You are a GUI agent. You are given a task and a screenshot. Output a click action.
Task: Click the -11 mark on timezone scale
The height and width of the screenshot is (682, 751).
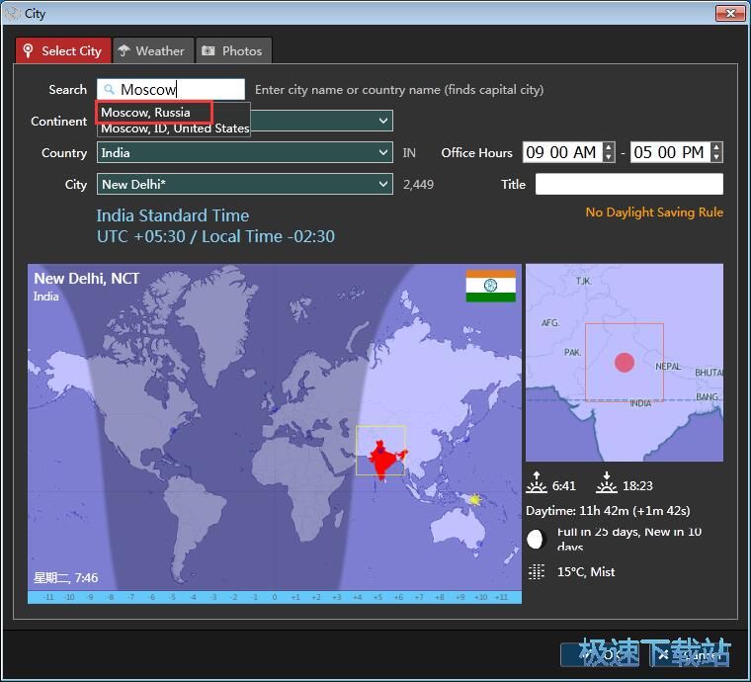[x=47, y=597]
